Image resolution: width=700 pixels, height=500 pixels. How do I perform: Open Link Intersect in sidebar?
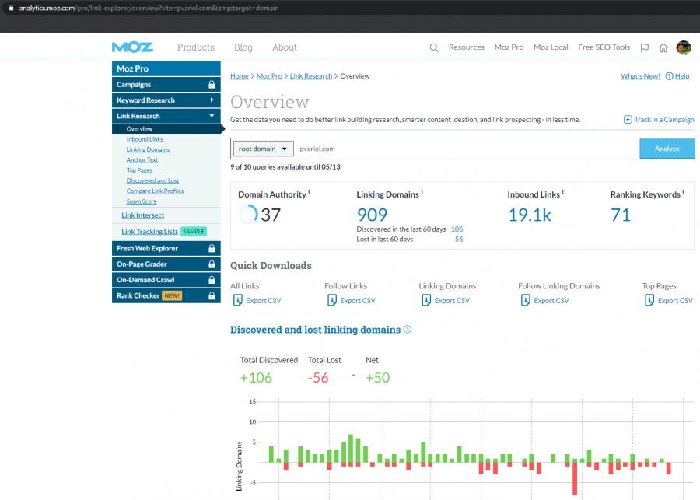pyautogui.click(x=143, y=215)
